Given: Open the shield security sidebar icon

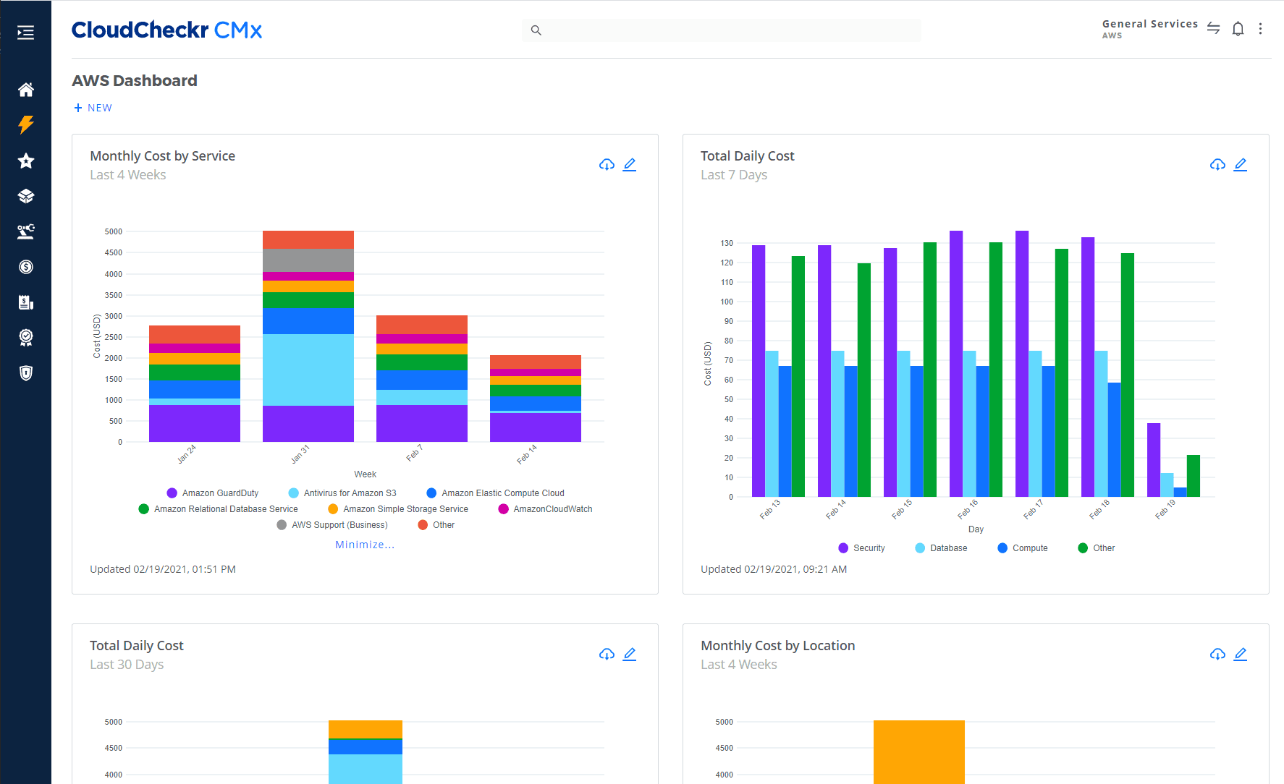Looking at the screenshot, I should click(26, 373).
